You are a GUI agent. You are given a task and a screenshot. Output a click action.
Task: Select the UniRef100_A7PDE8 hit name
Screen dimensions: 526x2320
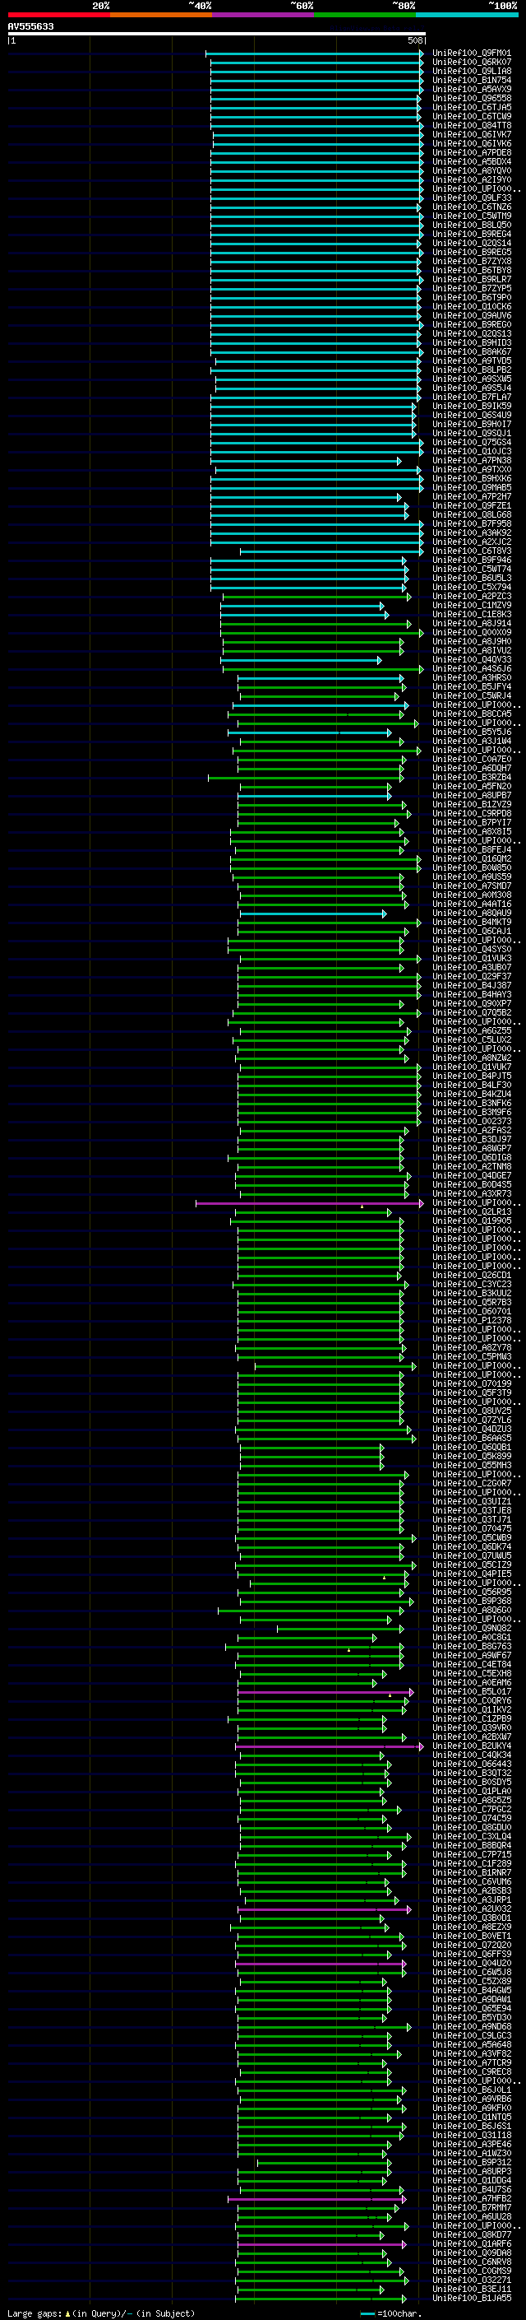point(471,152)
